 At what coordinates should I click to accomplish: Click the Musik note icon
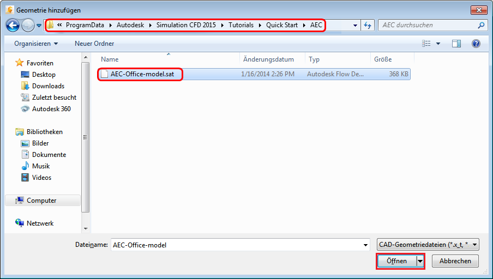pyautogui.click(x=25, y=166)
